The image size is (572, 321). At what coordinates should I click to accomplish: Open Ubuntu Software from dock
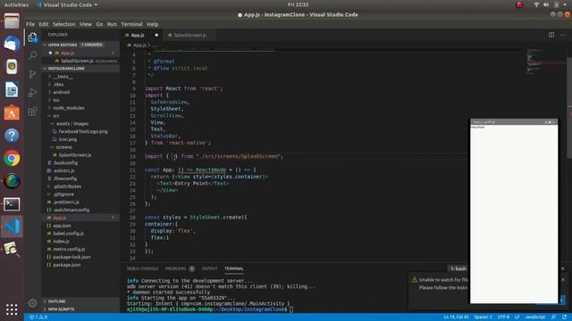[x=12, y=112]
